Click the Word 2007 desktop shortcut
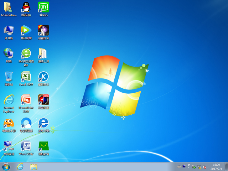Viewport: 228px width, 171px height. [x=26, y=146]
